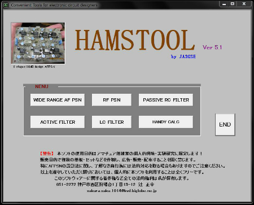Click the END button to exit
Viewport: 254px width, 205px height.
(x=225, y=124)
